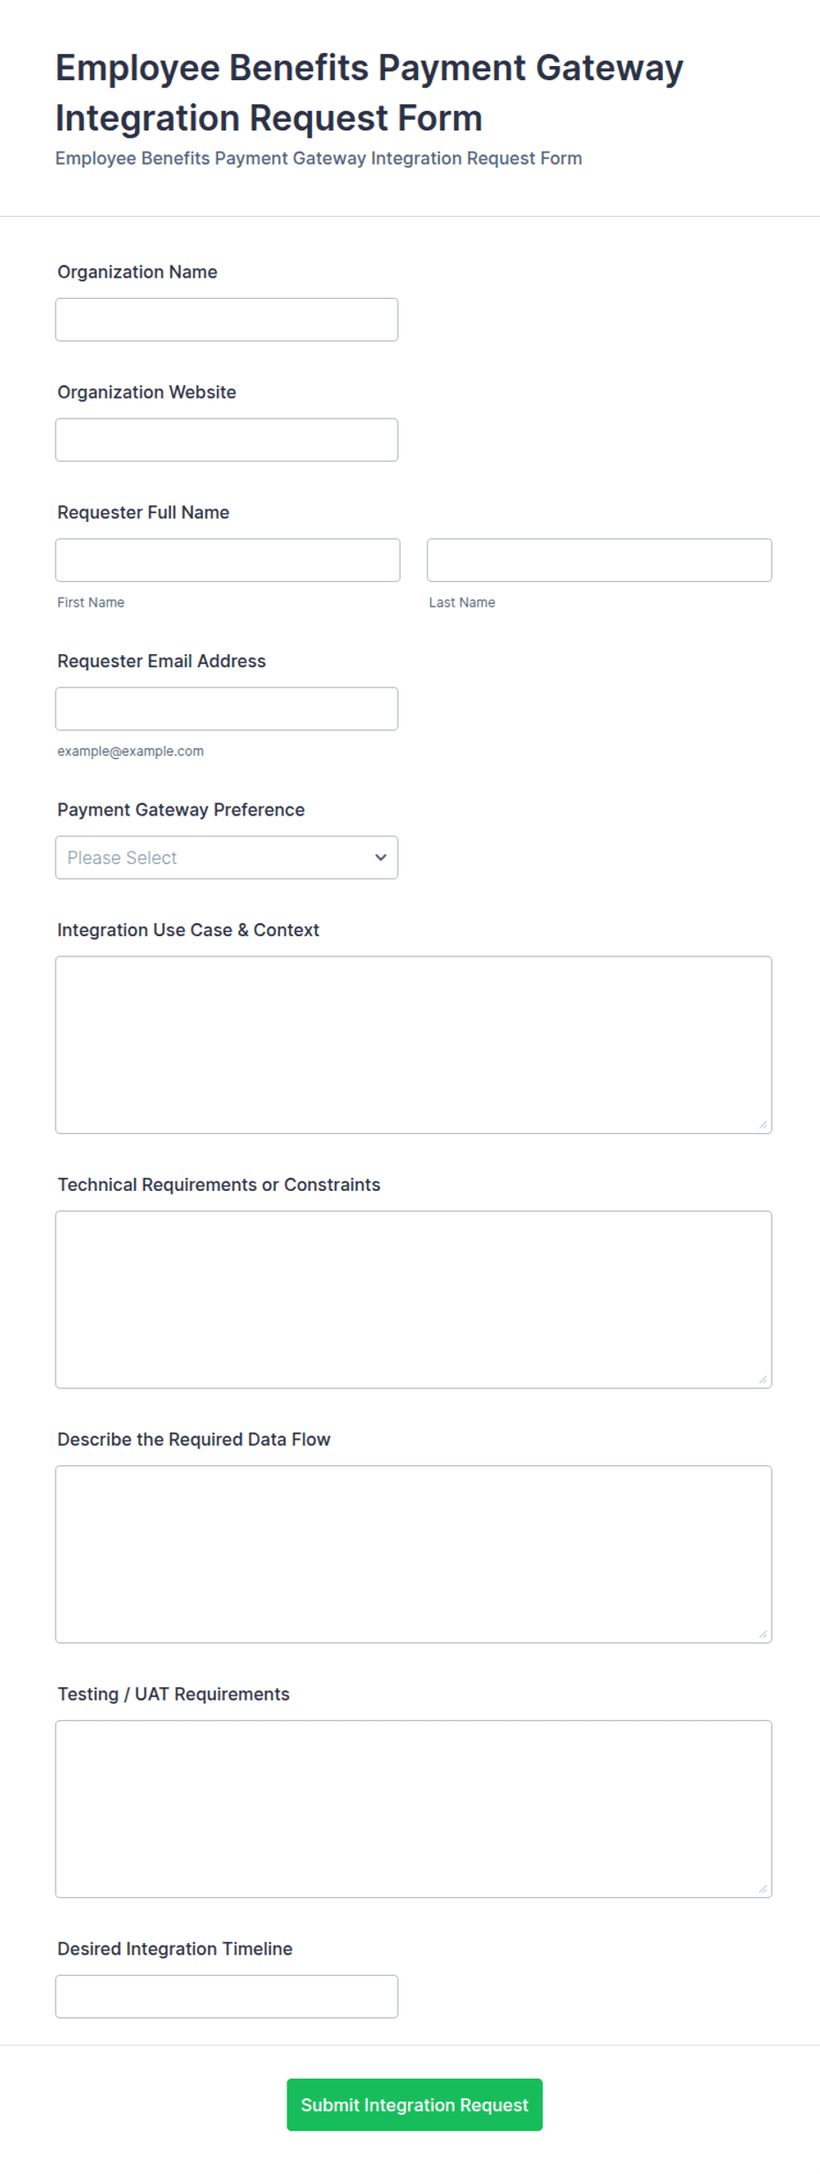Click the dropdown chevron arrow icon
The image size is (820, 2174).
click(381, 858)
